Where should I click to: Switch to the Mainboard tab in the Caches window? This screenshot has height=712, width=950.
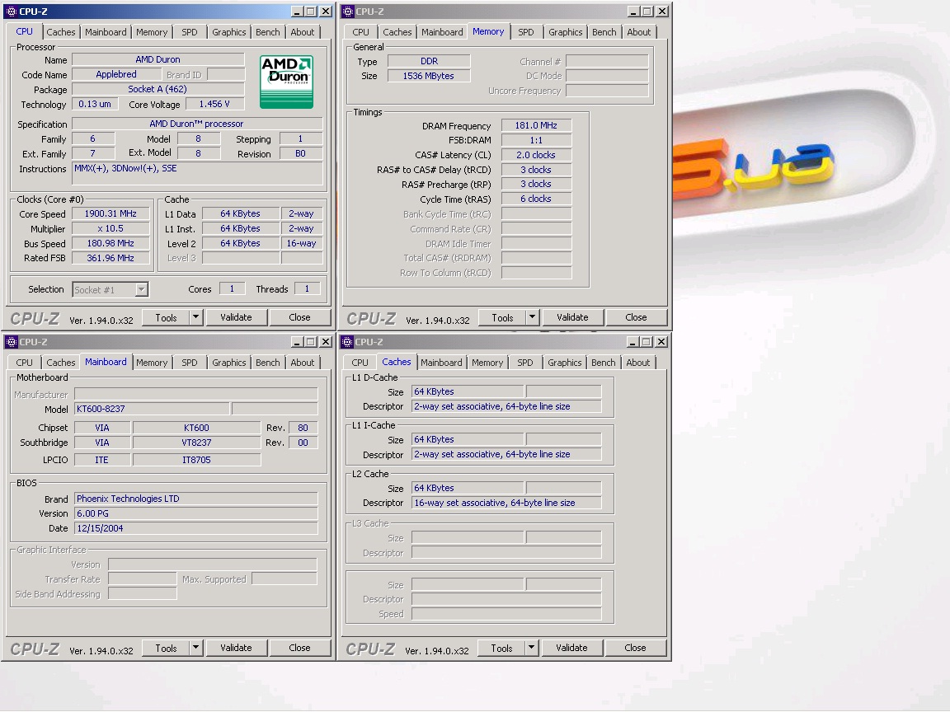[x=441, y=363]
